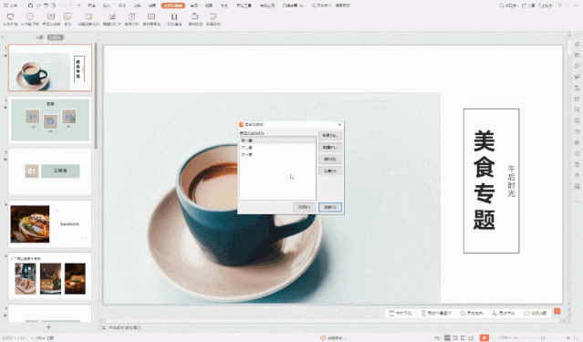Switch to slide sorter view icon in status bar
Screen dimensions: 583x342
point(455,337)
